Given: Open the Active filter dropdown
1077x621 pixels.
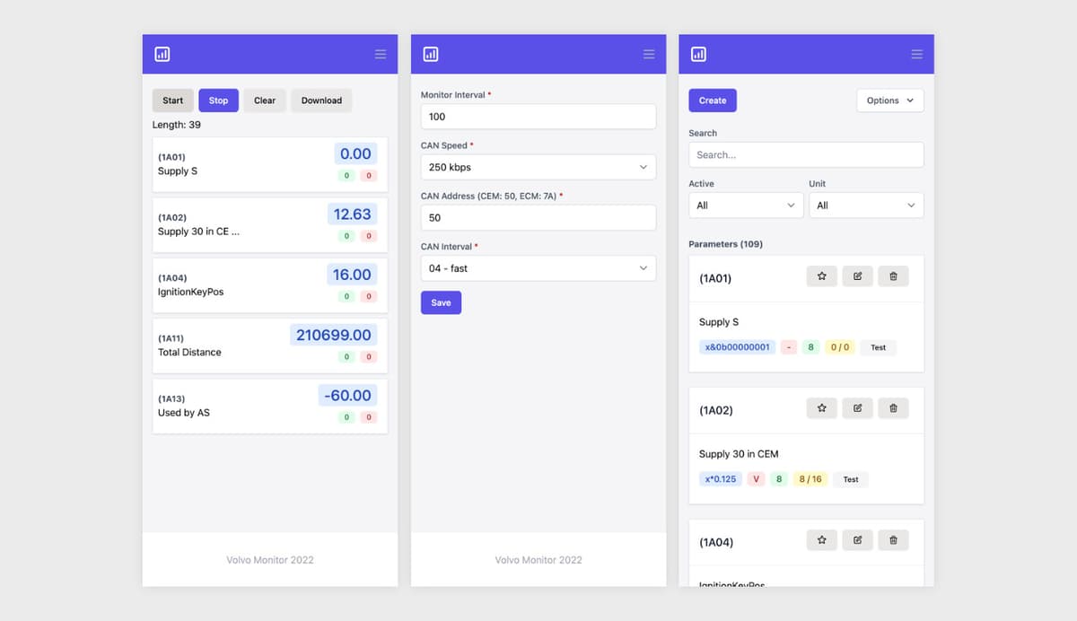Looking at the screenshot, I should (x=745, y=206).
